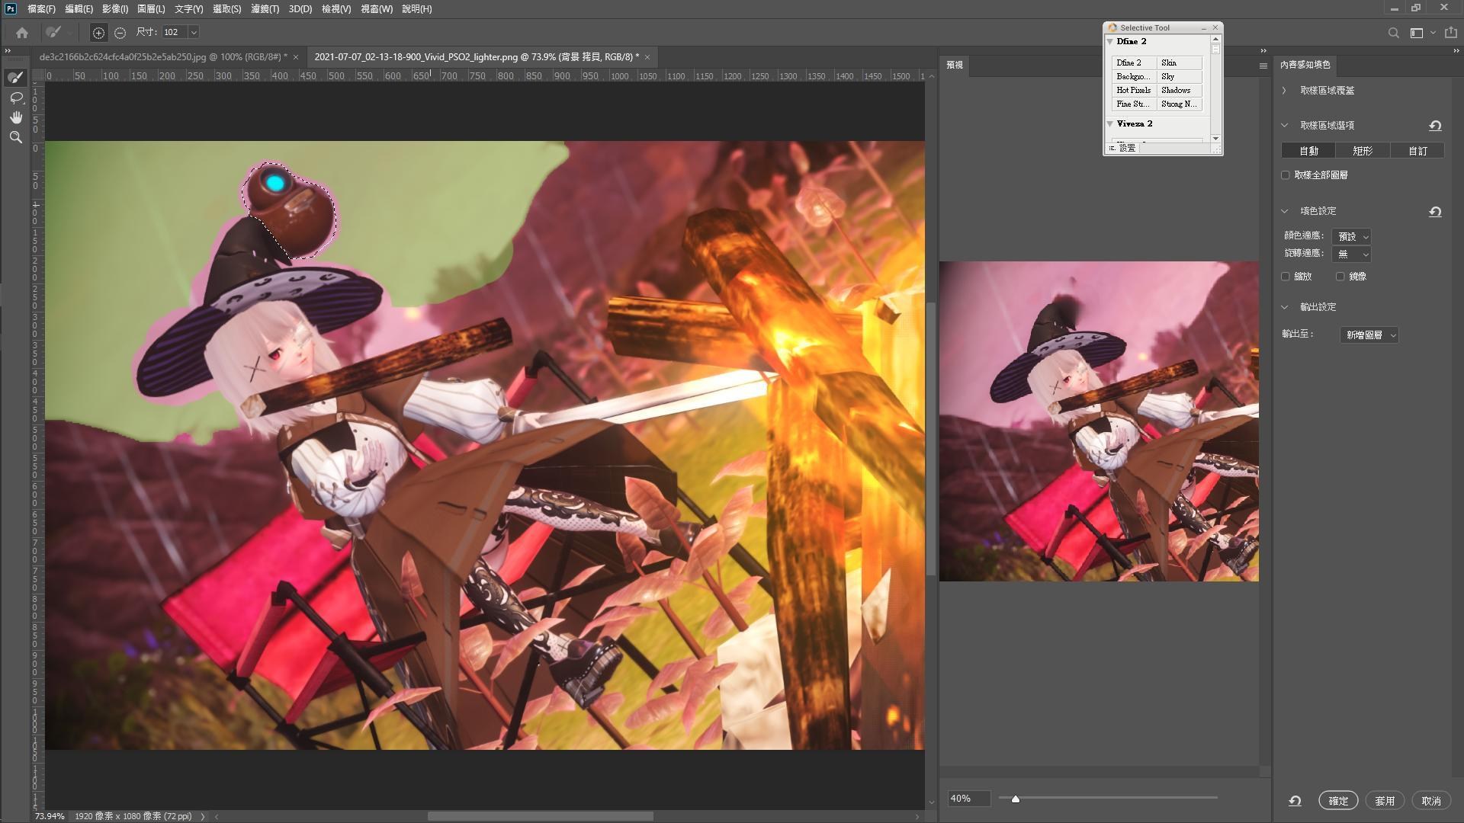Select the Hand tool
1464x823 pixels.
click(16, 117)
